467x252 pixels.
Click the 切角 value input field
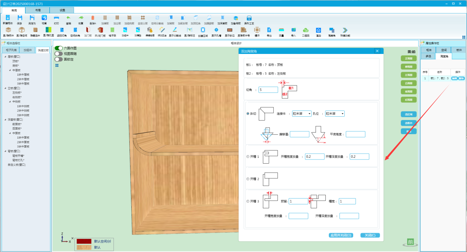coord(268,90)
